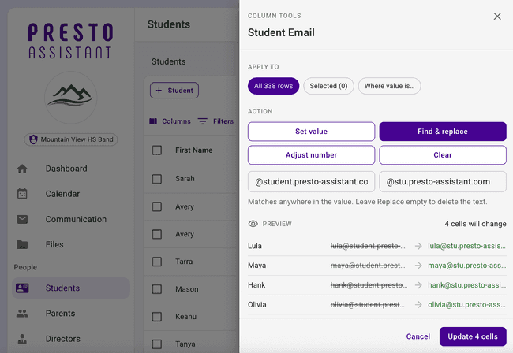Click the Parents people icon
The image size is (513, 353).
tap(22, 314)
